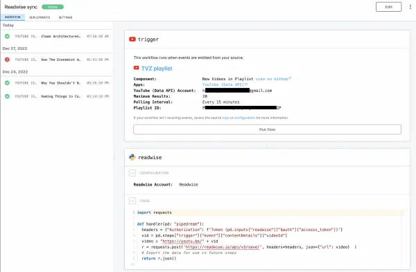This screenshot has width=416, height=272.
Task: Click the def handler code line
Action: point(171,224)
